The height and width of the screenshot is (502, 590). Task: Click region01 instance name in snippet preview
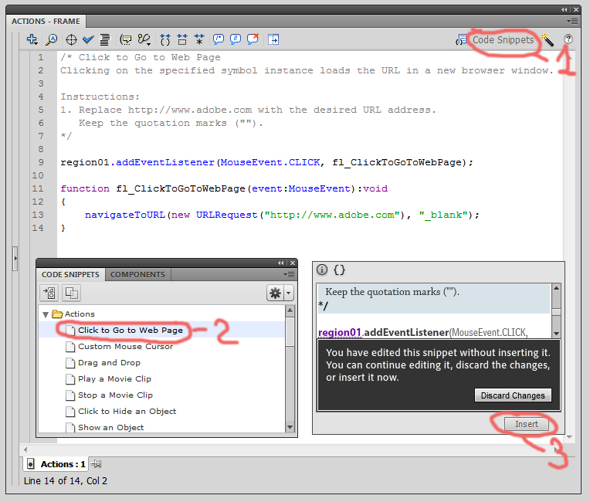(340, 333)
